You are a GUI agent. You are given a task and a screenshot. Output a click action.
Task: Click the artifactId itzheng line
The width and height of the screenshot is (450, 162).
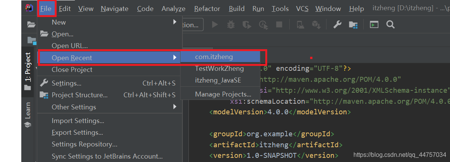coord(276,145)
